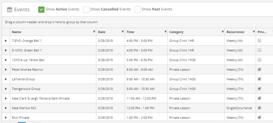Untick private checkbox for Kate Marlow MU

click(259, 108)
